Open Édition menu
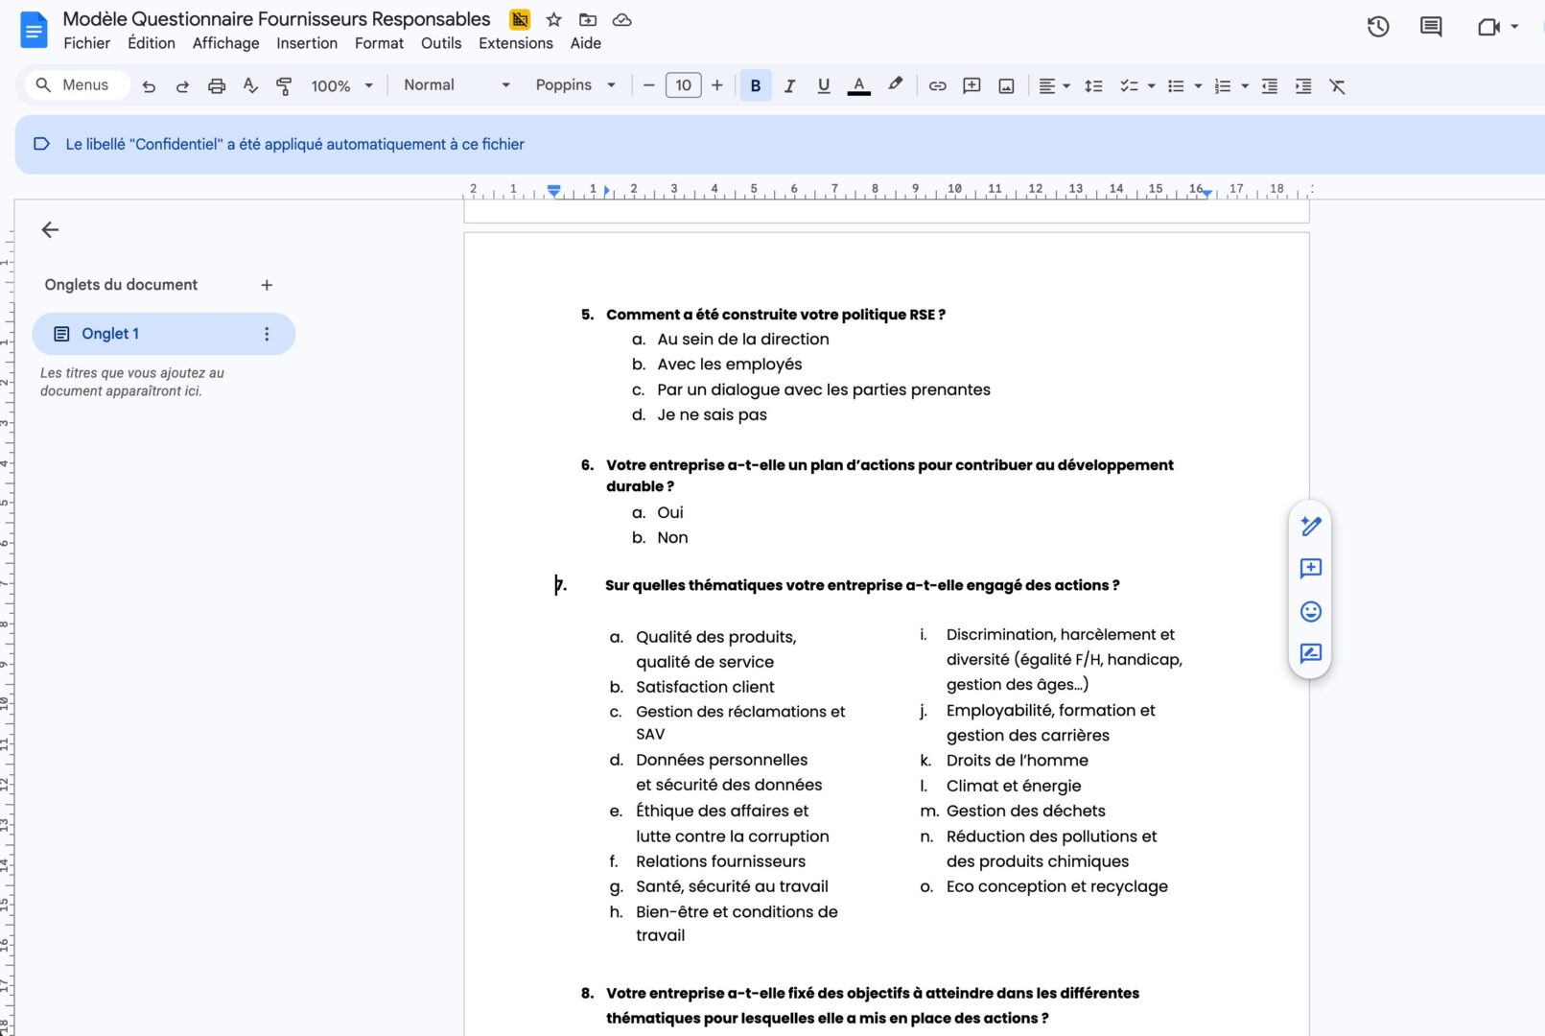This screenshot has width=1545, height=1036. coord(152,43)
